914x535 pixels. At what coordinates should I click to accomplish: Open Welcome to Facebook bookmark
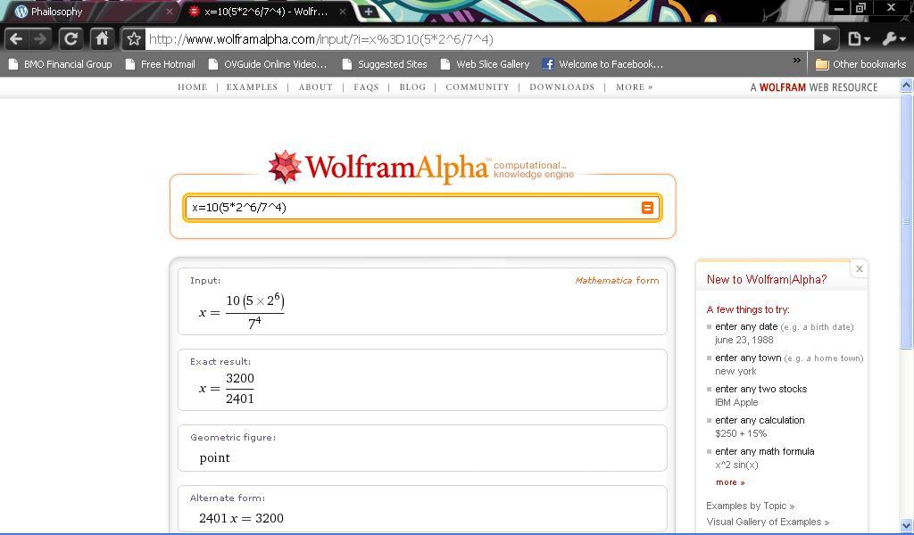602,64
